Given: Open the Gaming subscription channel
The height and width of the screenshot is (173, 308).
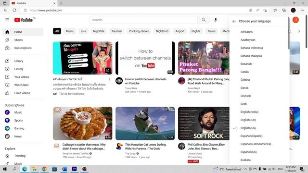Looking at the screenshot, I should 23,128.
